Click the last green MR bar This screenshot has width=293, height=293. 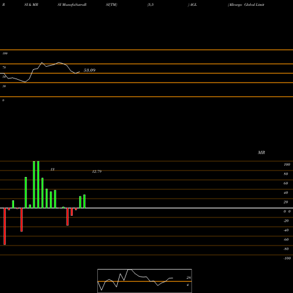pyautogui.click(x=84, y=202)
